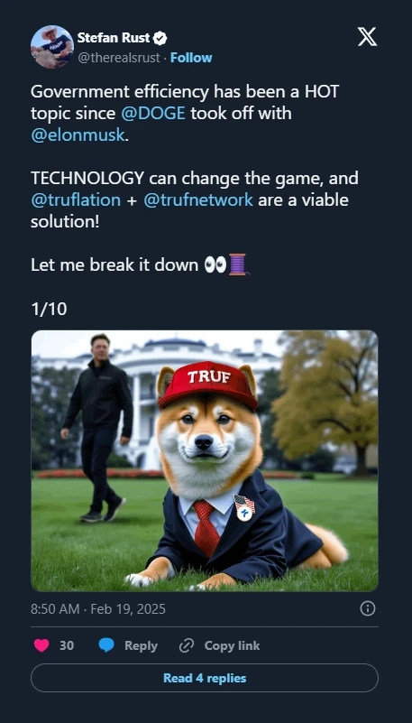Click the Stefan Rust display name
412x723 pixels.
pyautogui.click(x=114, y=38)
